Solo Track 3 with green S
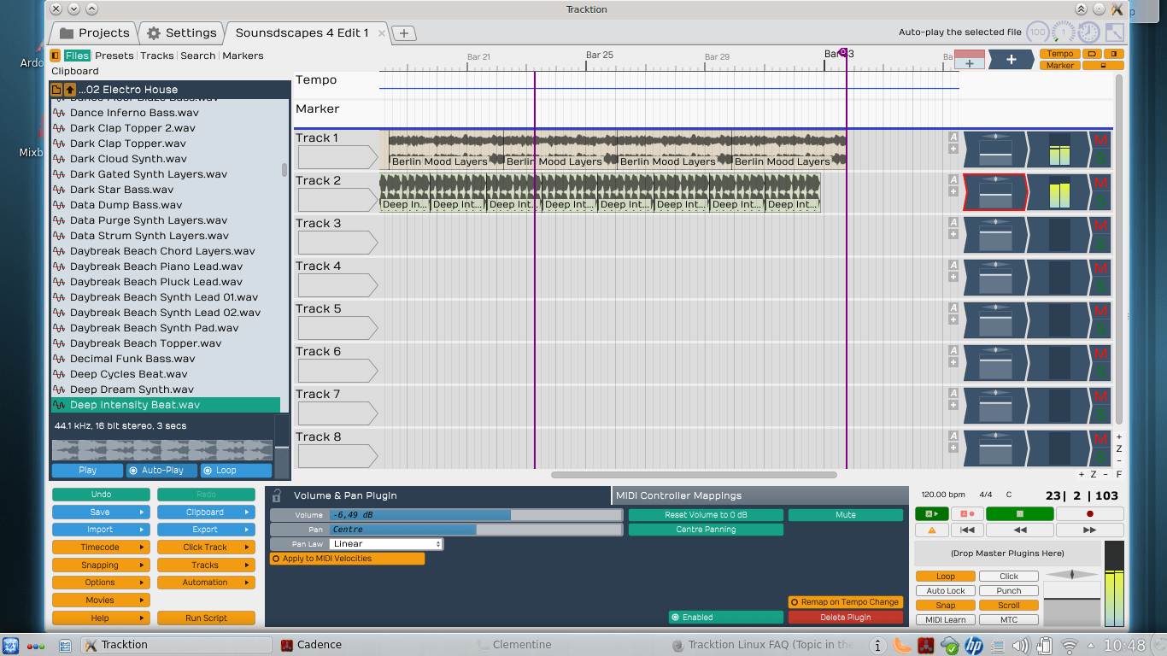1167x656 pixels. pyautogui.click(x=1100, y=244)
